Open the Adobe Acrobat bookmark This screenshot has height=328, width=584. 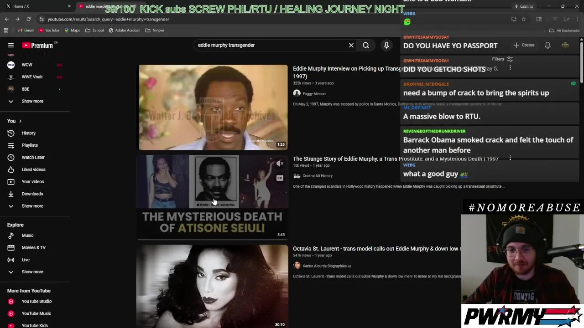point(124,30)
